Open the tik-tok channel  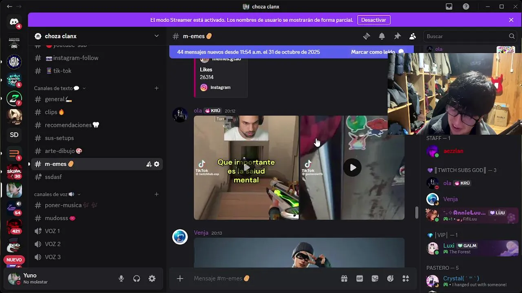pos(97,71)
